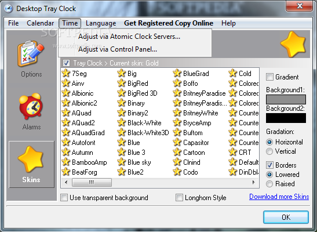Click the star icon beside Buftom
Viewport: 317px width, 232px height.
click(177, 132)
